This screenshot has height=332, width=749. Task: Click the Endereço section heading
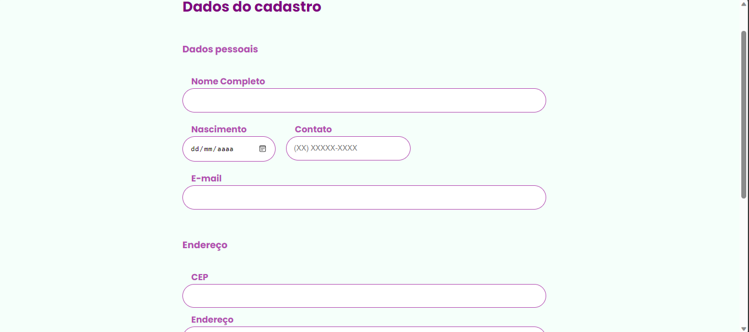(204, 245)
